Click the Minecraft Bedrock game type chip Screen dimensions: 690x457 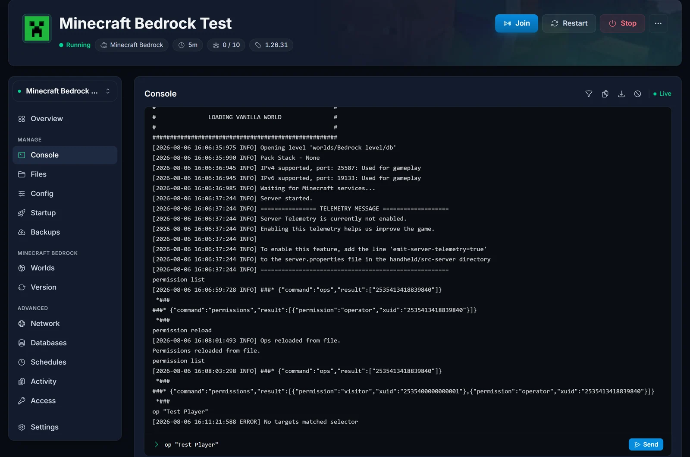(132, 45)
